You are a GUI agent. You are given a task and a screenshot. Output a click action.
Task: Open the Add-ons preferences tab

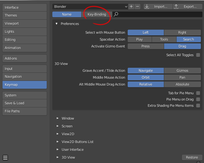25,58
